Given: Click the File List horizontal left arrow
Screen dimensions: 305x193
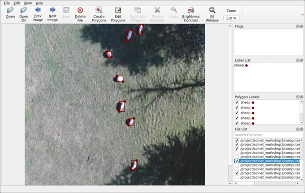Looking at the screenshot, I should pos(236,183).
